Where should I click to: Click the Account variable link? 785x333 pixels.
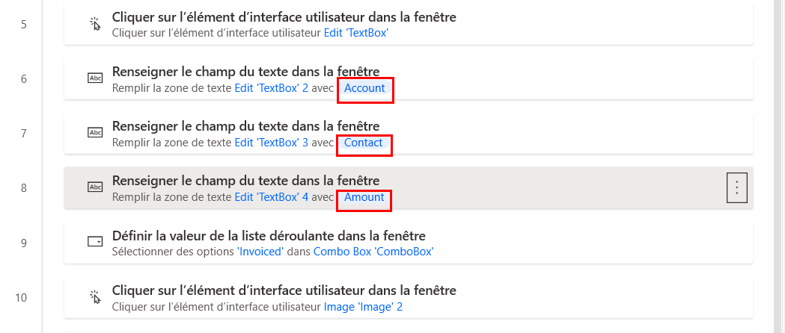coord(364,88)
